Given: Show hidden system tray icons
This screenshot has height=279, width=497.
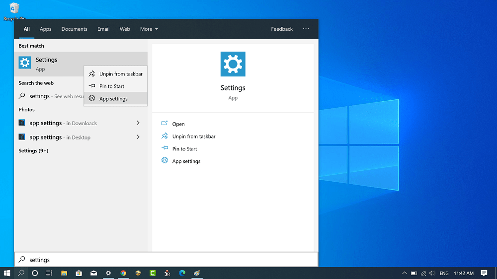Looking at the screenshot, I should [x=405, y=273].
